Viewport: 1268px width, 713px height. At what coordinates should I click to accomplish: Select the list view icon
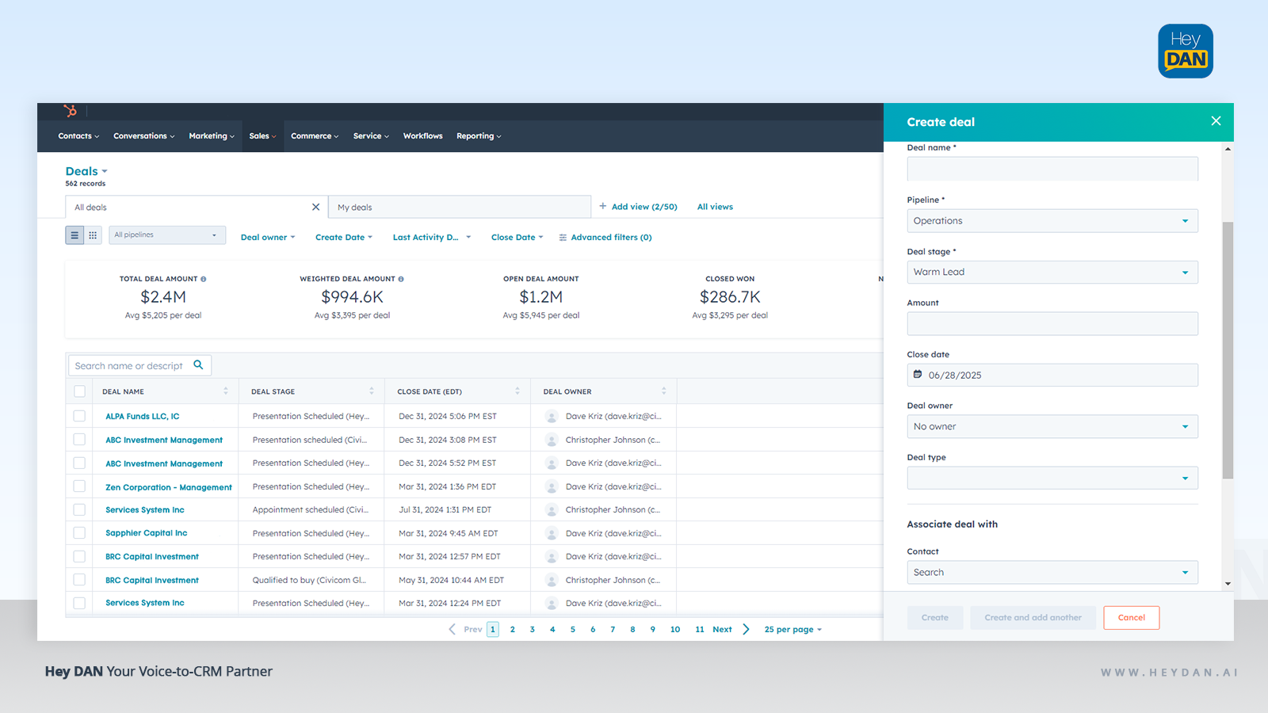(74, 234)
